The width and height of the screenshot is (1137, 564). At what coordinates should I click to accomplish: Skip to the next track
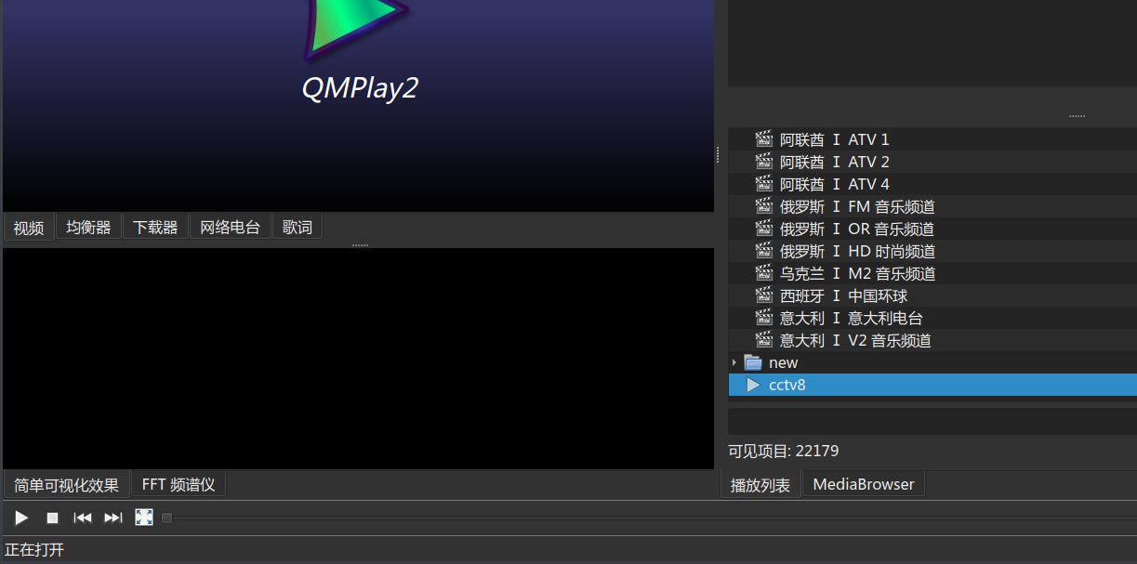(x=113, y=518)
